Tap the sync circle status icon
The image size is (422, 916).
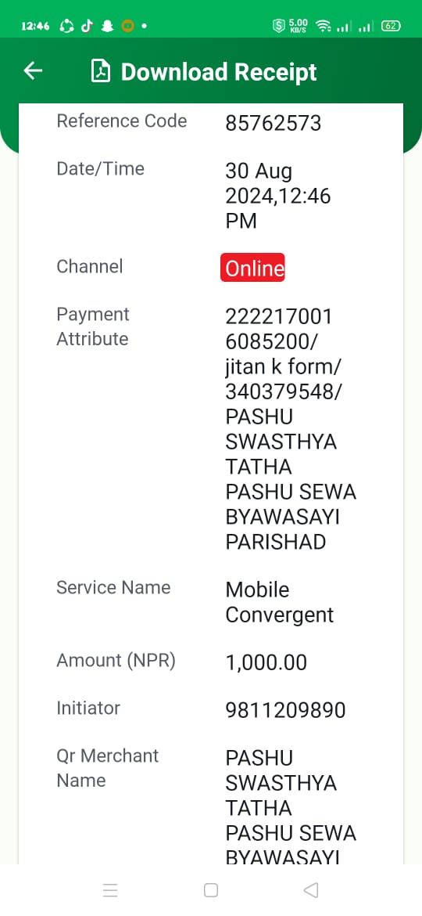tap(66, 26)
